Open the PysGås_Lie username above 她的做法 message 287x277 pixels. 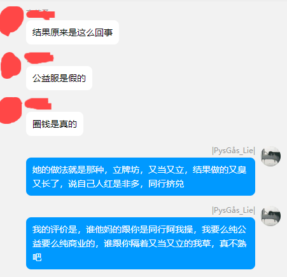pos(234,151)
